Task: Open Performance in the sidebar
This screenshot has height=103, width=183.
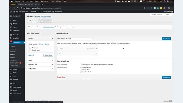Action: [x=17, y=87]
